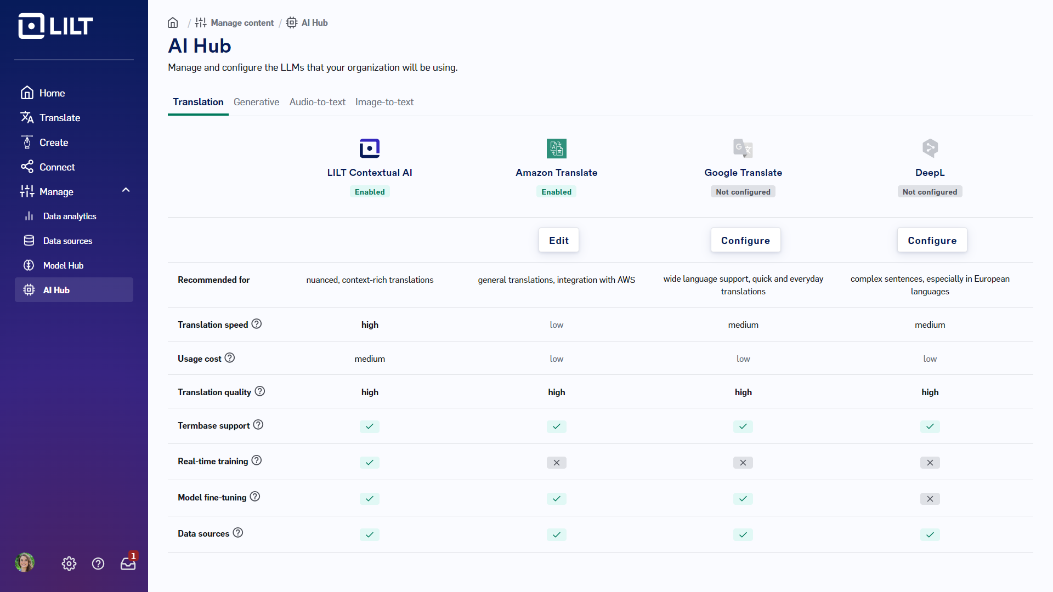Click 'nuanced, context-rich translations' text

(370, 280)
